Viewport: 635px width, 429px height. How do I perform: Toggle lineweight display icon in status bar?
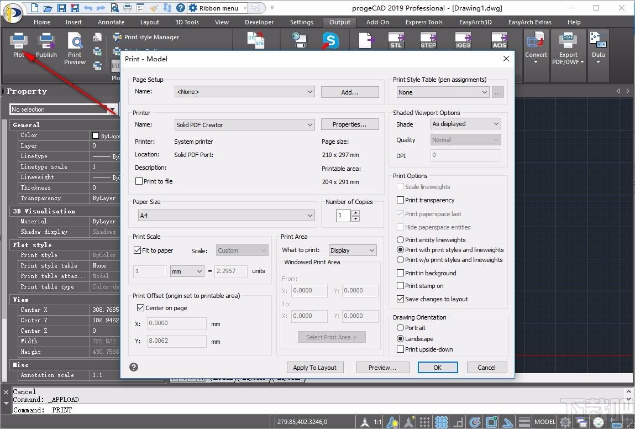[x=524, y=422]
